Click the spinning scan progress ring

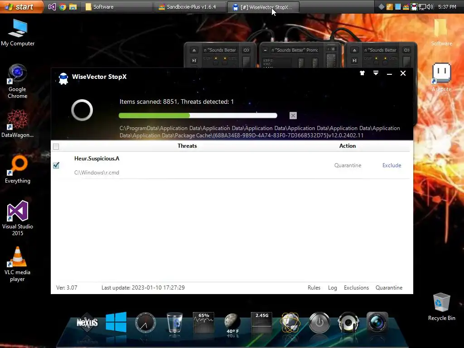(x=82, y=110)
